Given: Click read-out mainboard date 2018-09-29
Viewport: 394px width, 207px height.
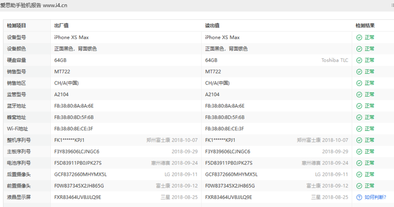Looking at the screenshot, I should point(335,152).
